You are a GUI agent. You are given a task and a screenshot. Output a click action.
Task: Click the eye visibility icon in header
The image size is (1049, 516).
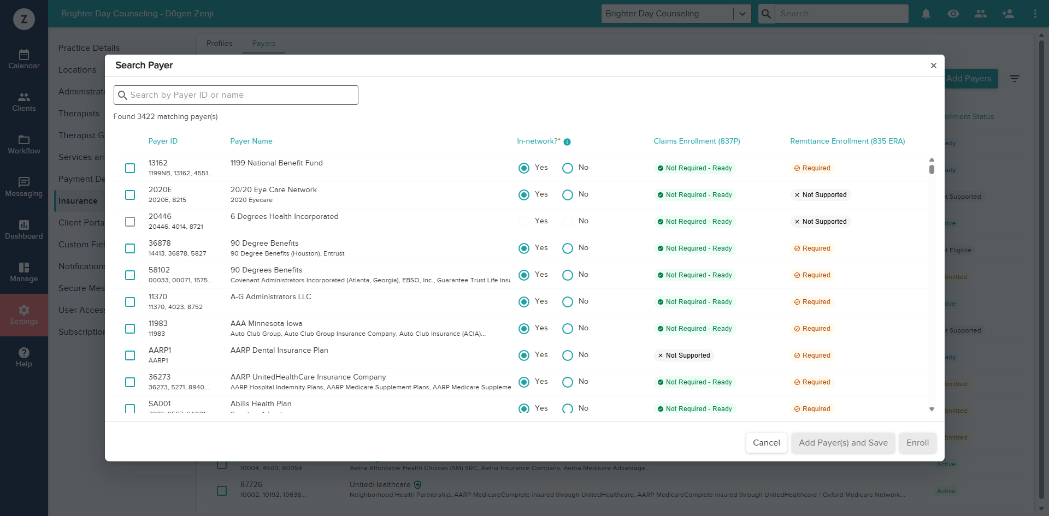pos(953,14)
